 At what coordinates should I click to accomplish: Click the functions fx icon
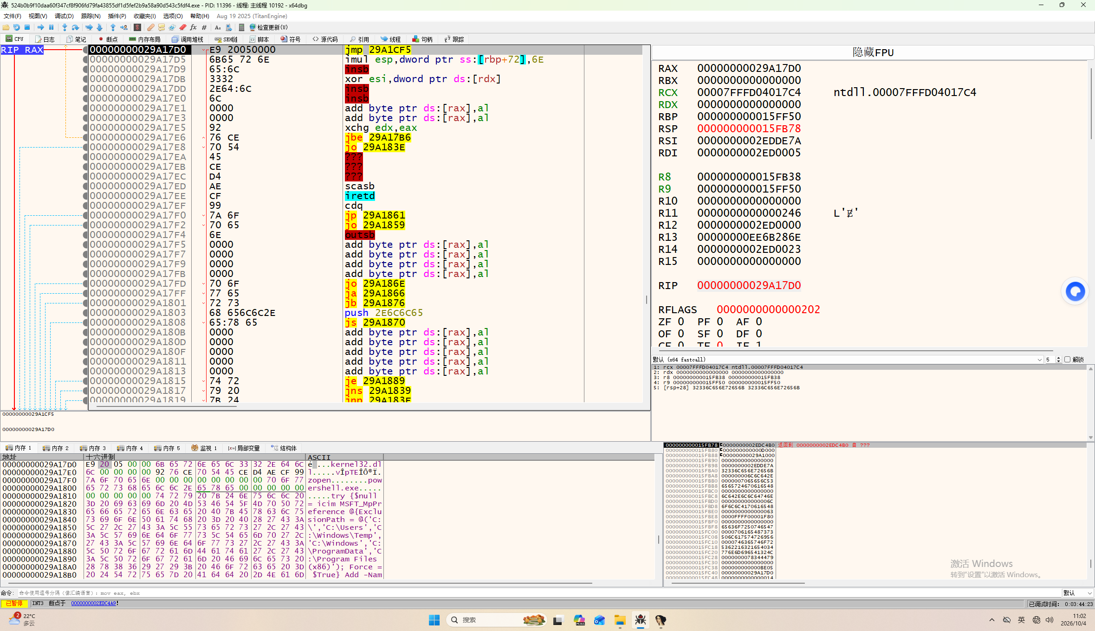click(194, 27)
